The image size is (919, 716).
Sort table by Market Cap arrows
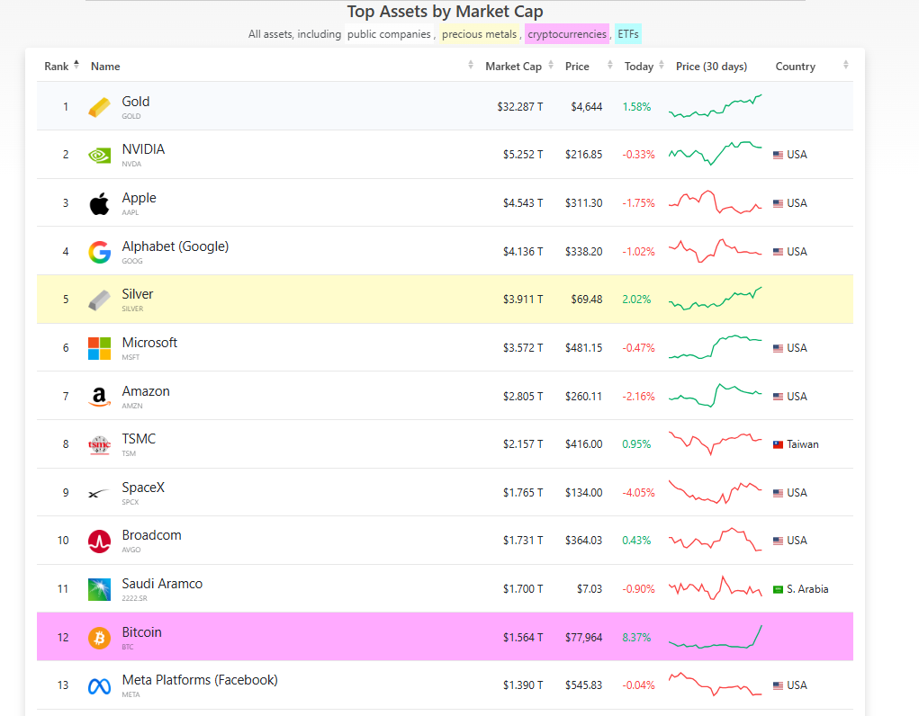[x=551, y=65]
